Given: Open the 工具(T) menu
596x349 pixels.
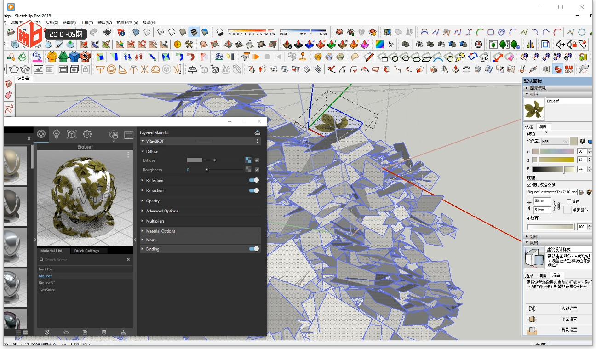Looking at the screenshot, I should coord(86,23).
